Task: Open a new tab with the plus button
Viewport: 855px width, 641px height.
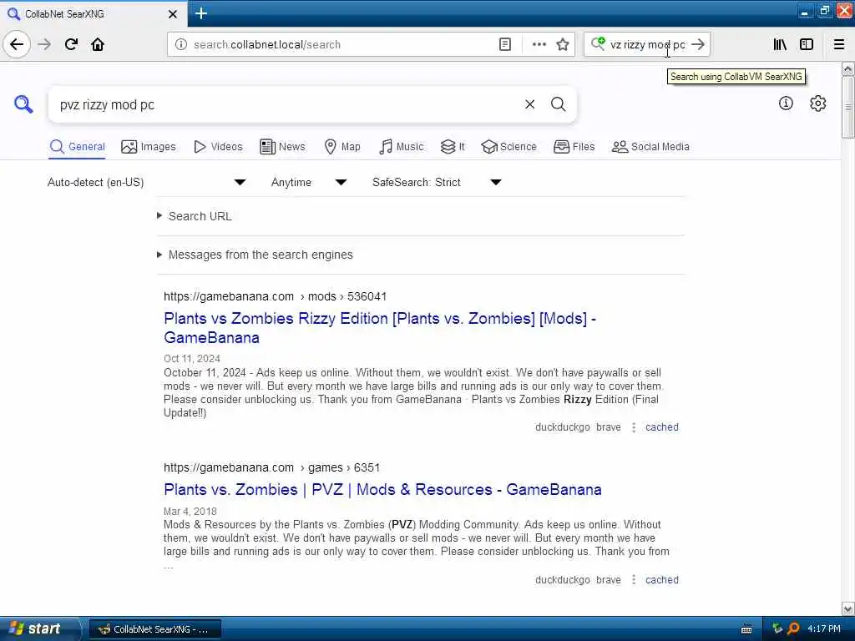Action: tap(201, 13)
